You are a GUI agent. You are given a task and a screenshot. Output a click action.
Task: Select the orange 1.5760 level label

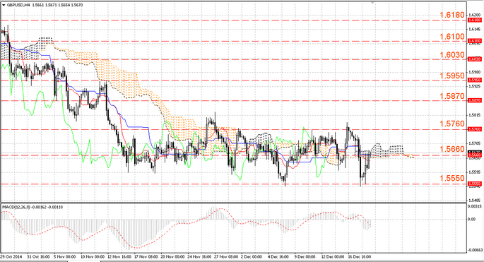(x=452, y=124)
